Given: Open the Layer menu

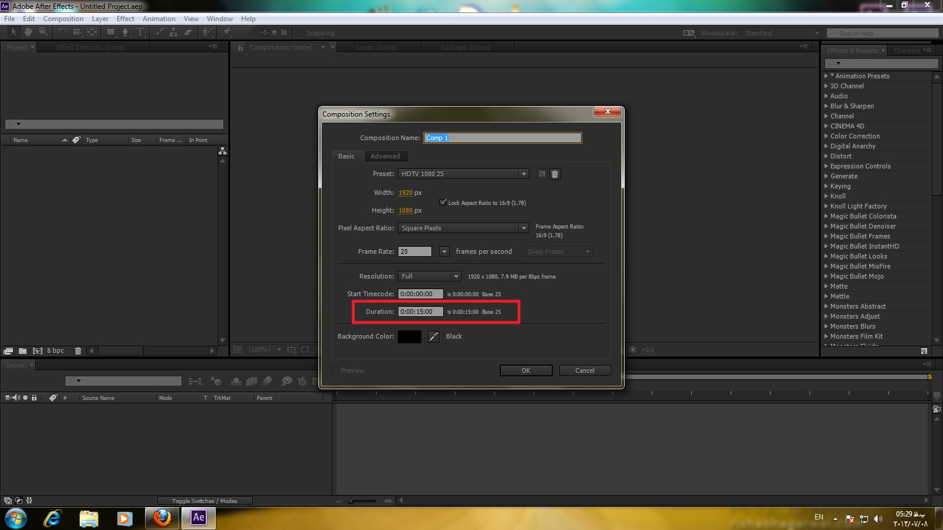Looking at the screenshot, I should tap(100, 19).
